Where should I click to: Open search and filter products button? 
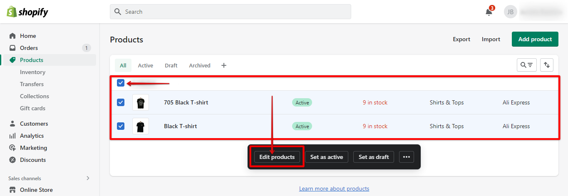click(x=527, y=65)
